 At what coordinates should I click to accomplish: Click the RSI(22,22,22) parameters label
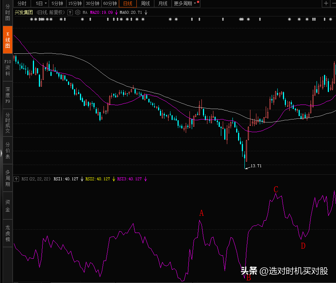(36, 179)
